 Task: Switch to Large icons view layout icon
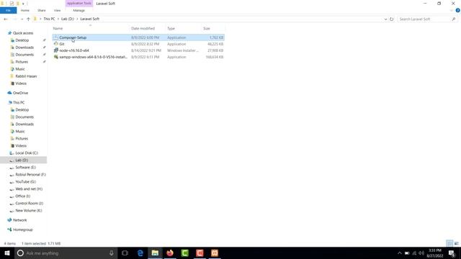[456, 243]
